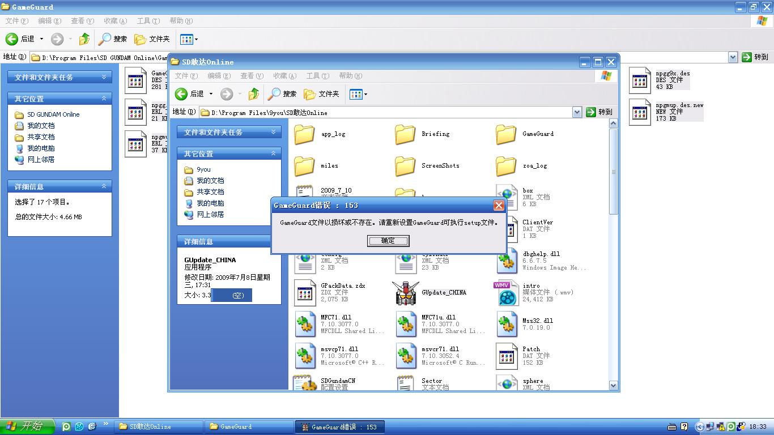Open views dropdown in SD敢达Online toolbar
The image size is (774, 435).
coord(365,94)
